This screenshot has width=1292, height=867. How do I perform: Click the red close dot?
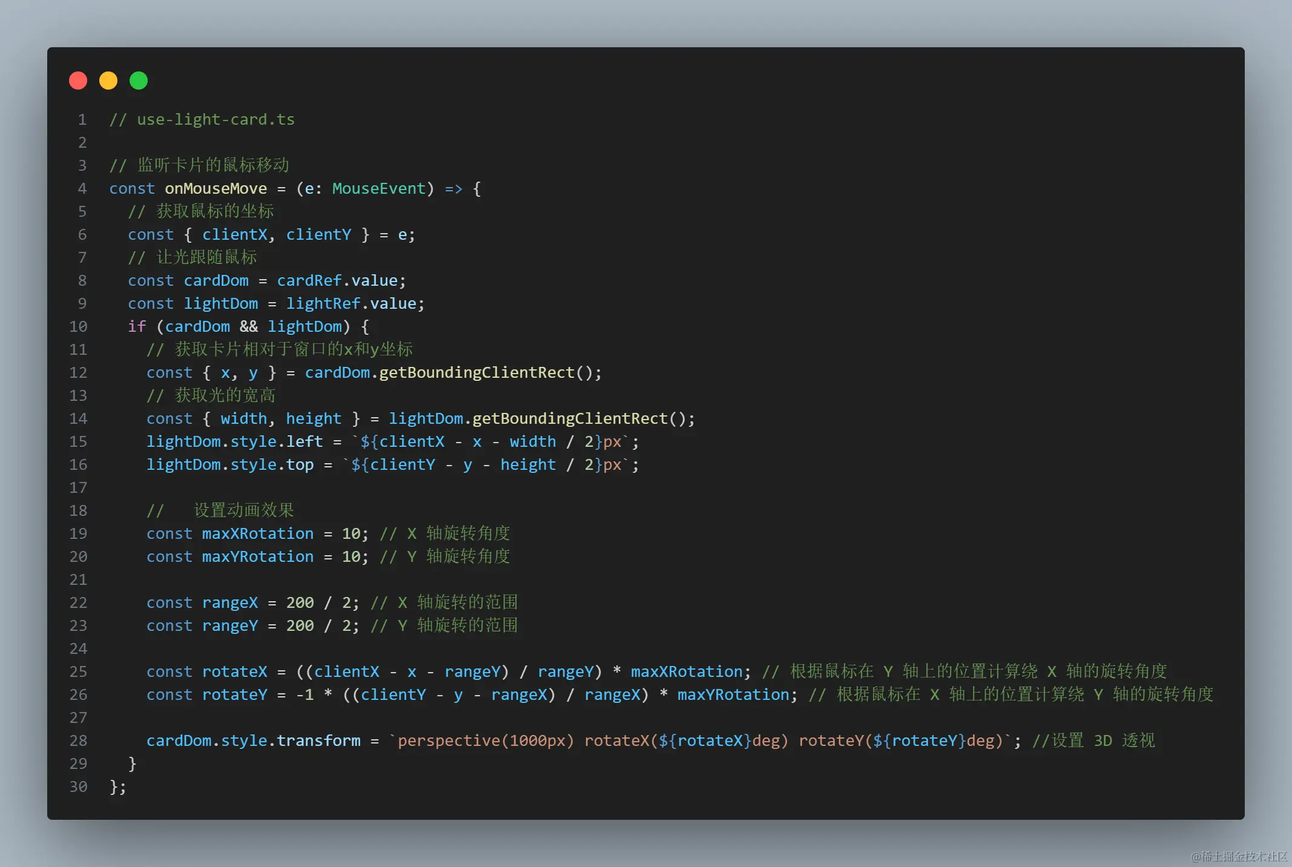point(78,81)
